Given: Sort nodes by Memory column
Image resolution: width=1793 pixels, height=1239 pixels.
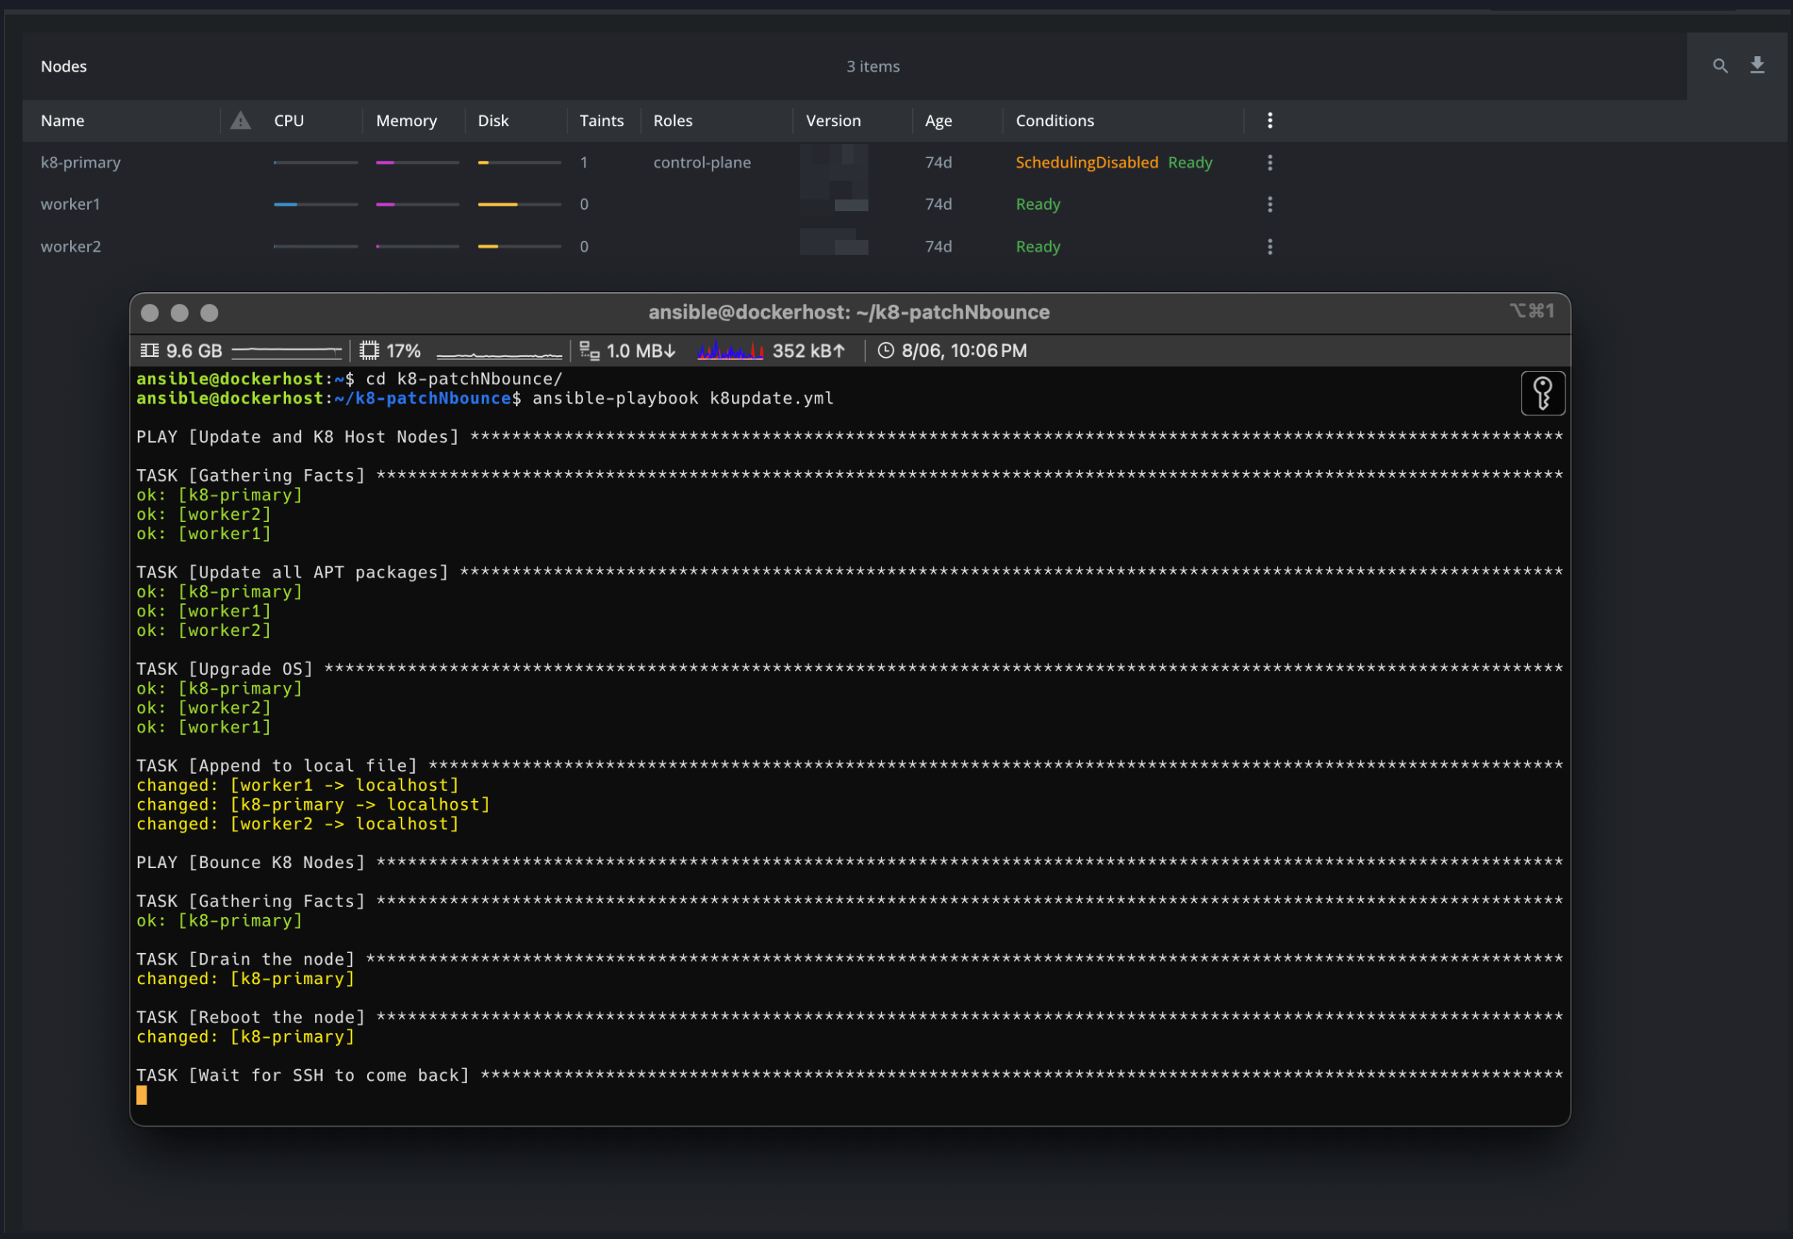Looking at the screenshot, I should (x=406, y=120).
